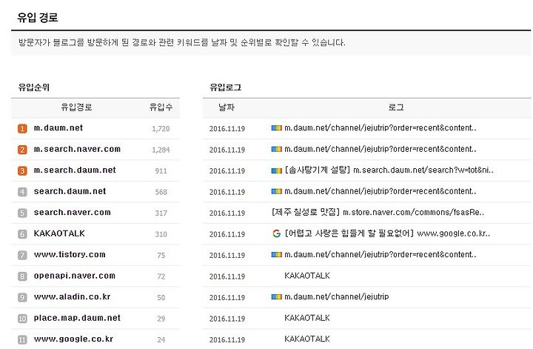Click the gray rank 4 badge
The width and height of the screenshot is (533, 349).
(x=22, y=192)
